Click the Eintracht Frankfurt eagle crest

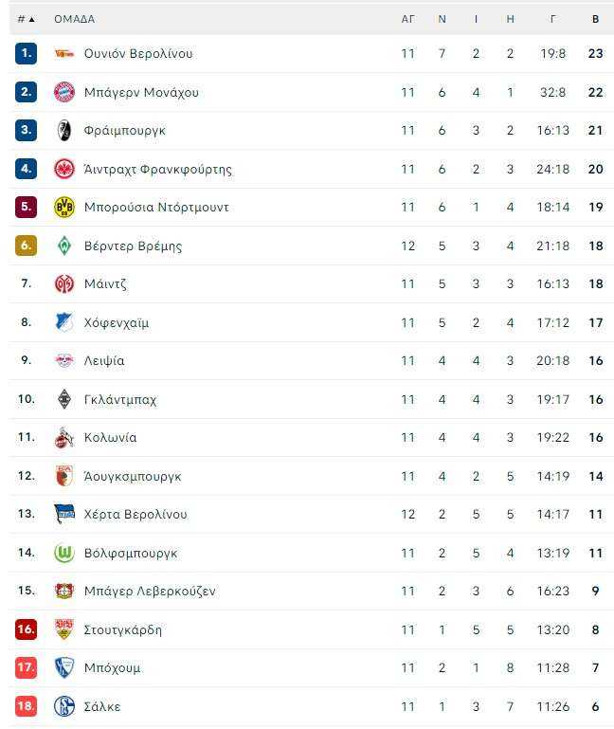point(64,169)
